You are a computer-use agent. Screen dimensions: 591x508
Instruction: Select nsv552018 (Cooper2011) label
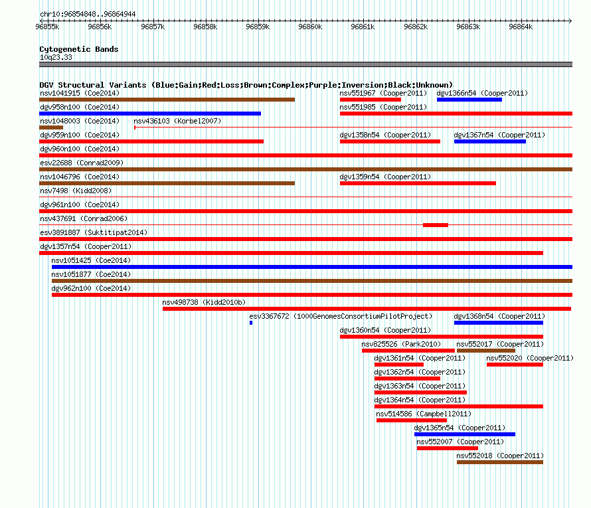point(500,456)
